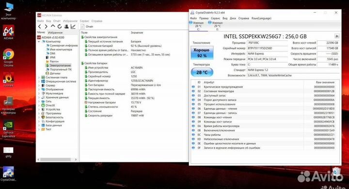Click right arrow of AIDA64 tree scrollbar

tap(76, 159)
